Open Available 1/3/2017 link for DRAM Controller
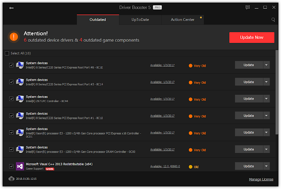This screenshot has width=281, height=189. point(162,150)
